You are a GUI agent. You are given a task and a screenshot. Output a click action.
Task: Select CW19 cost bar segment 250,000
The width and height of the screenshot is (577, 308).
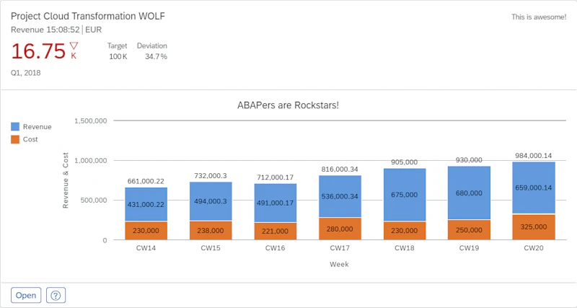[x=470, y=230]
